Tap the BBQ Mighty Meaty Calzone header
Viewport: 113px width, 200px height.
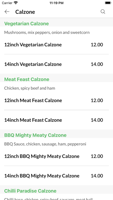pyautogui.click(x=35, y=135)
